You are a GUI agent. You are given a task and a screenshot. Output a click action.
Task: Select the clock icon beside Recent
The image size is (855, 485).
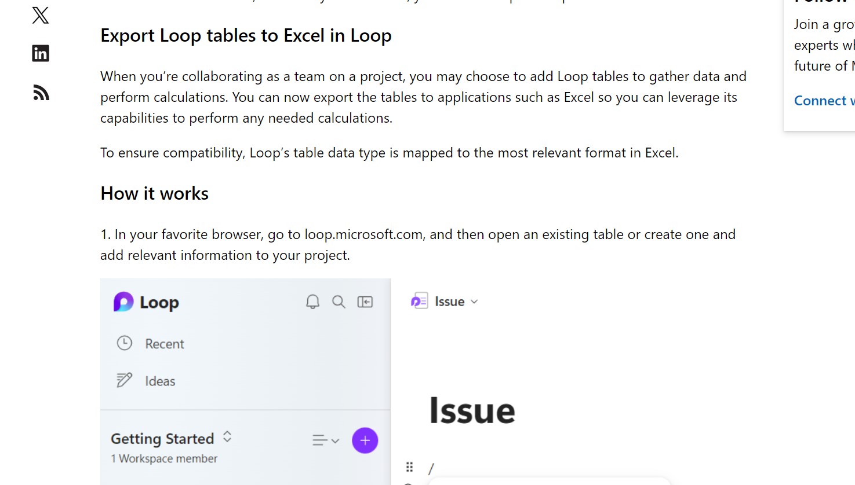click(125, 343)
